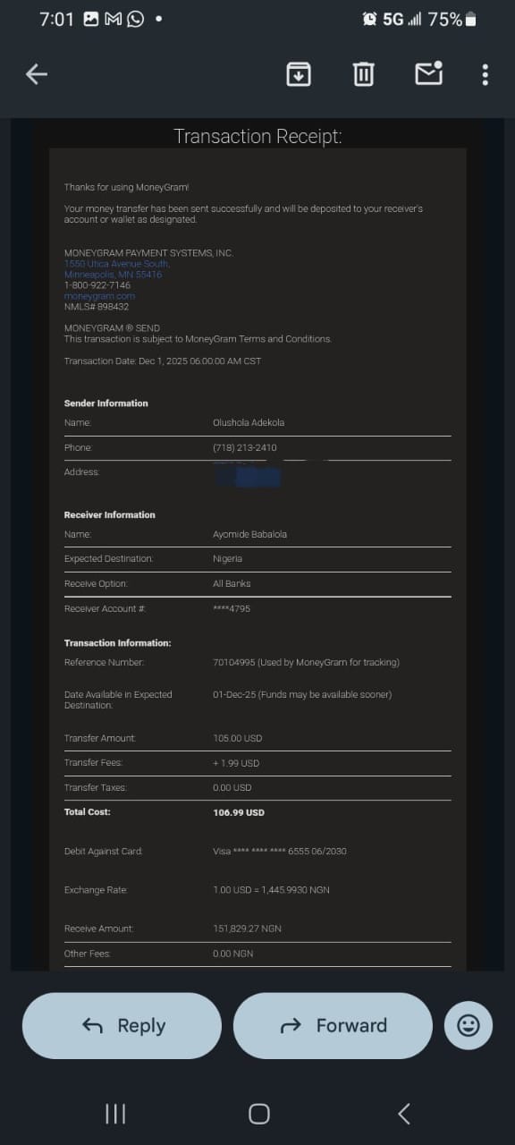Tap the Forward button
This screenshot has height=1145, width=515.
333,1025
